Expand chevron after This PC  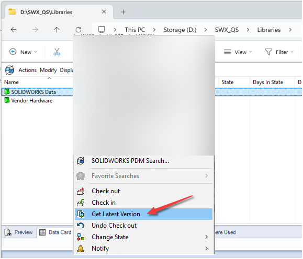pos(154,30)
